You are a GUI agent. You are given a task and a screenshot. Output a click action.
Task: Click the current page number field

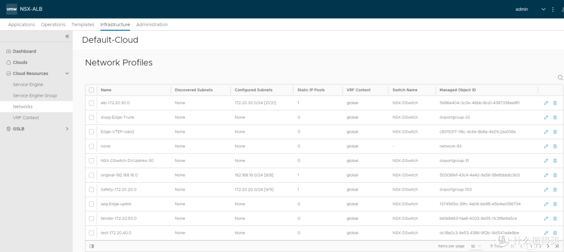[531, 246]
